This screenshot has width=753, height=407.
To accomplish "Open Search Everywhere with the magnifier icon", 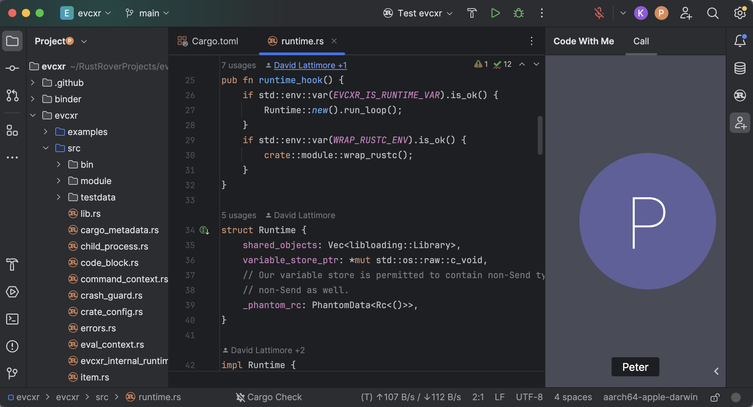I will [713, 13].
